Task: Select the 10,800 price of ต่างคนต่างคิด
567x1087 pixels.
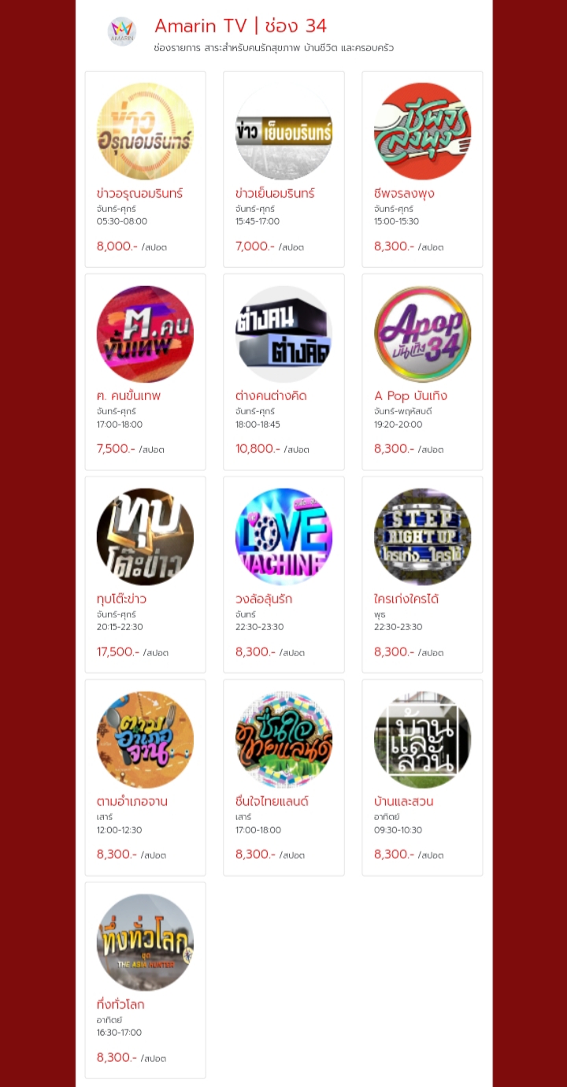Action: click(x=258, y=449)
